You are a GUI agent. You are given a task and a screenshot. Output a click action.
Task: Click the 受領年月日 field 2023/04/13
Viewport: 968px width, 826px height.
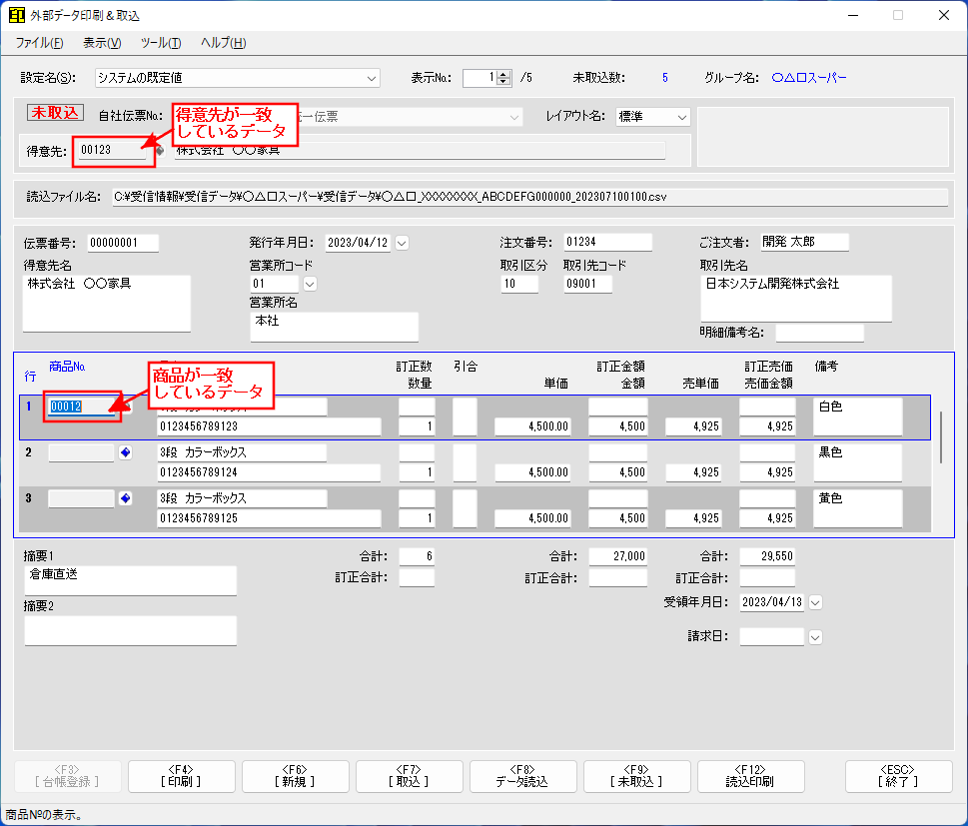[x=771, y=602]
